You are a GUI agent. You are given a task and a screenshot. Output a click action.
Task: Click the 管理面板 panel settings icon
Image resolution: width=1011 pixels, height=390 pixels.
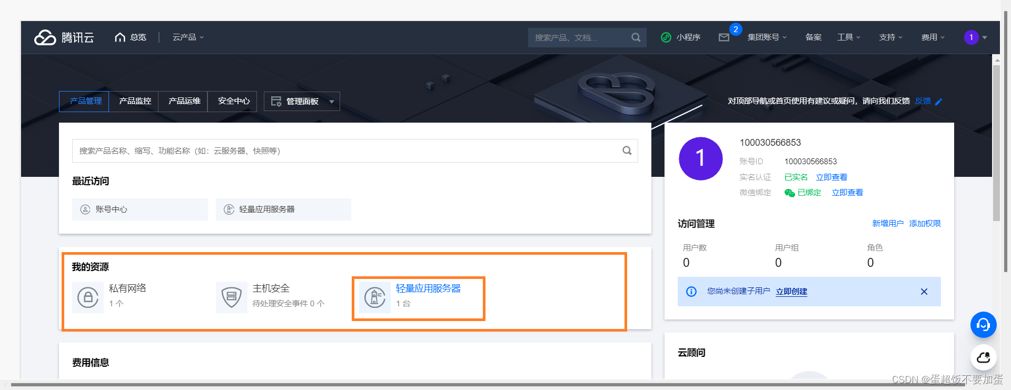pos(276,101)
